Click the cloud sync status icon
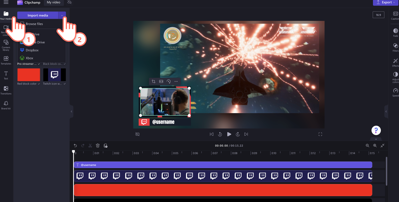 69,2
